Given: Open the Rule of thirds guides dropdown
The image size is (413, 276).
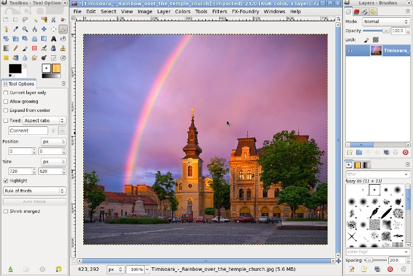Looking at the screenshot, I should click(34, 191).
